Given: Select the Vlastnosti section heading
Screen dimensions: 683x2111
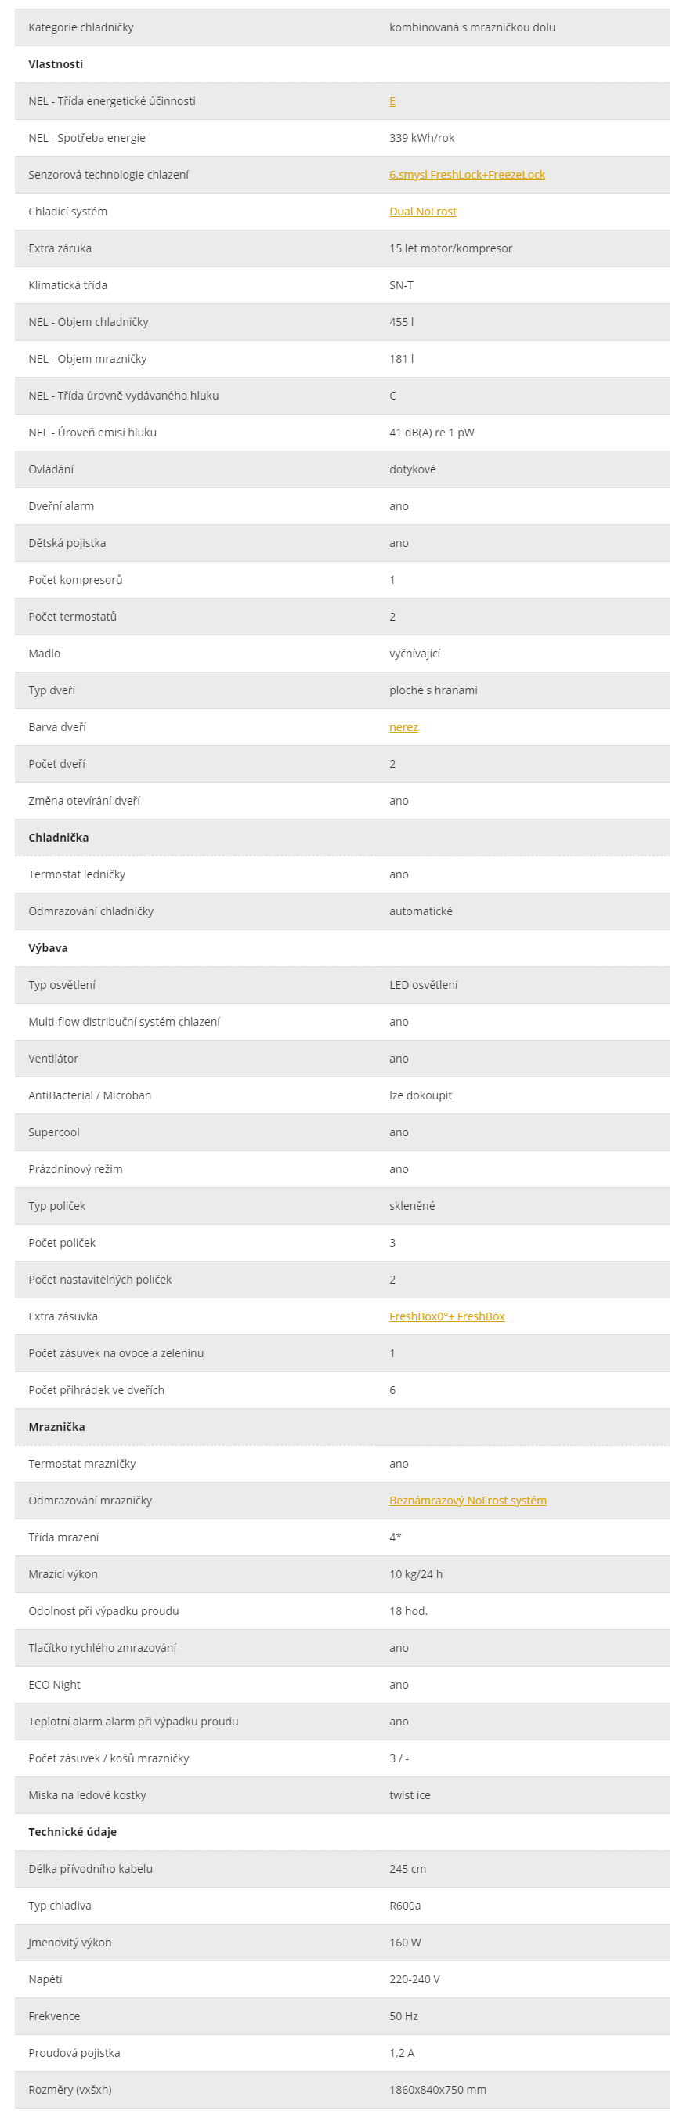Looking at the screenshot, I should 56,64.
